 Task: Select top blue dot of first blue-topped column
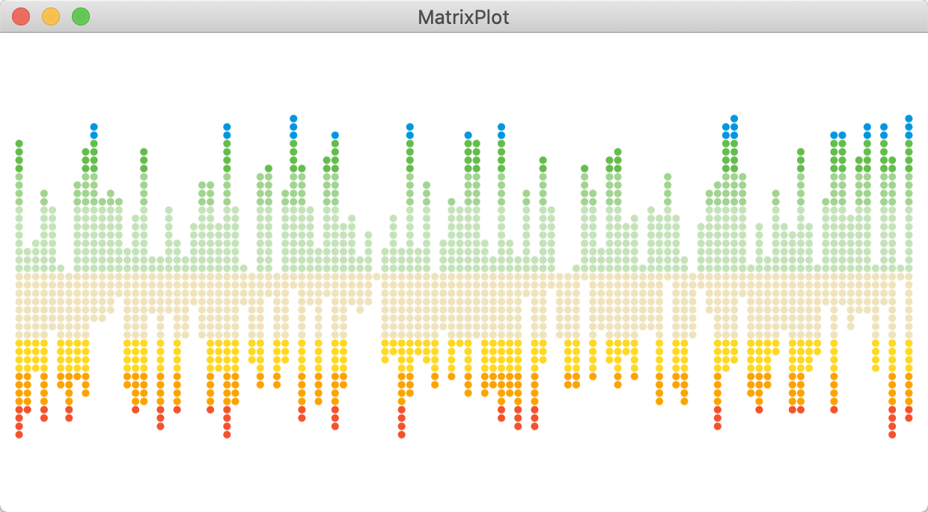pos(94,127)
